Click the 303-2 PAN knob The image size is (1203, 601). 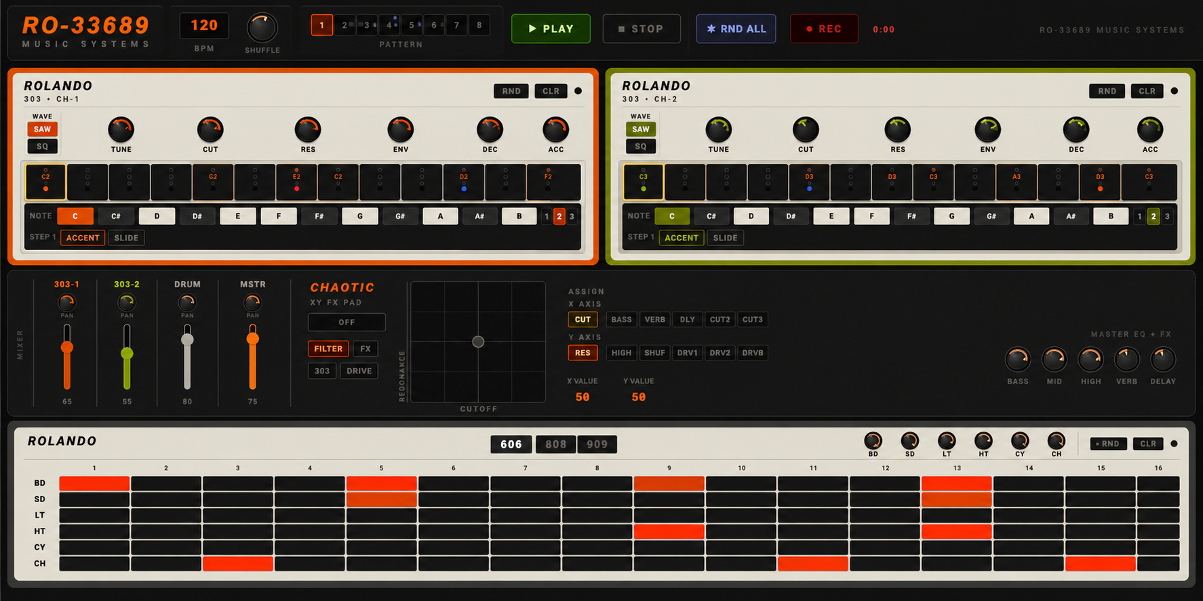[127, 302]
